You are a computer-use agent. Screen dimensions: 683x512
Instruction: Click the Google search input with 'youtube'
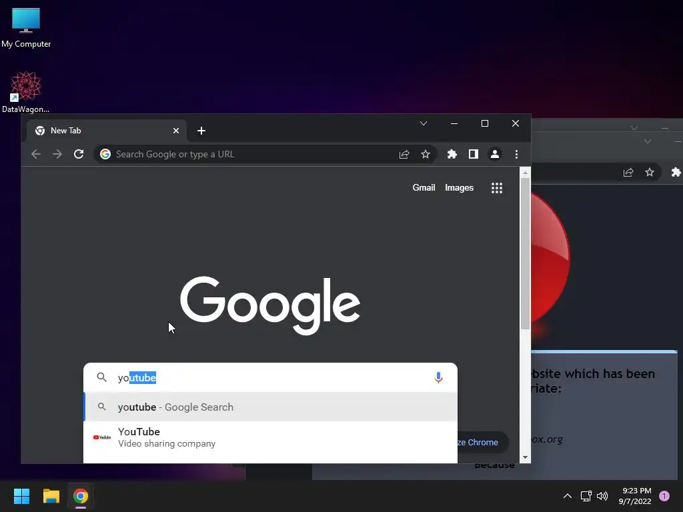click(270, 377)
